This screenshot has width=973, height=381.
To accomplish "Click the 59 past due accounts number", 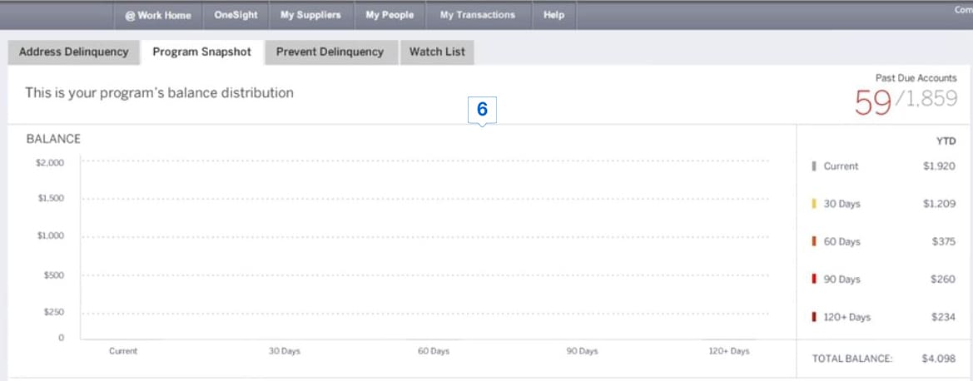I will coord(872,102).
